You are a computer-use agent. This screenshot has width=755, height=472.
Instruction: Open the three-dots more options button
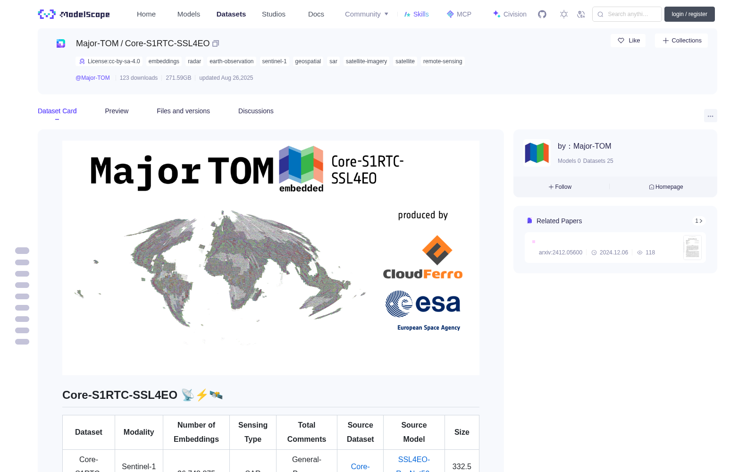[711, 116]
